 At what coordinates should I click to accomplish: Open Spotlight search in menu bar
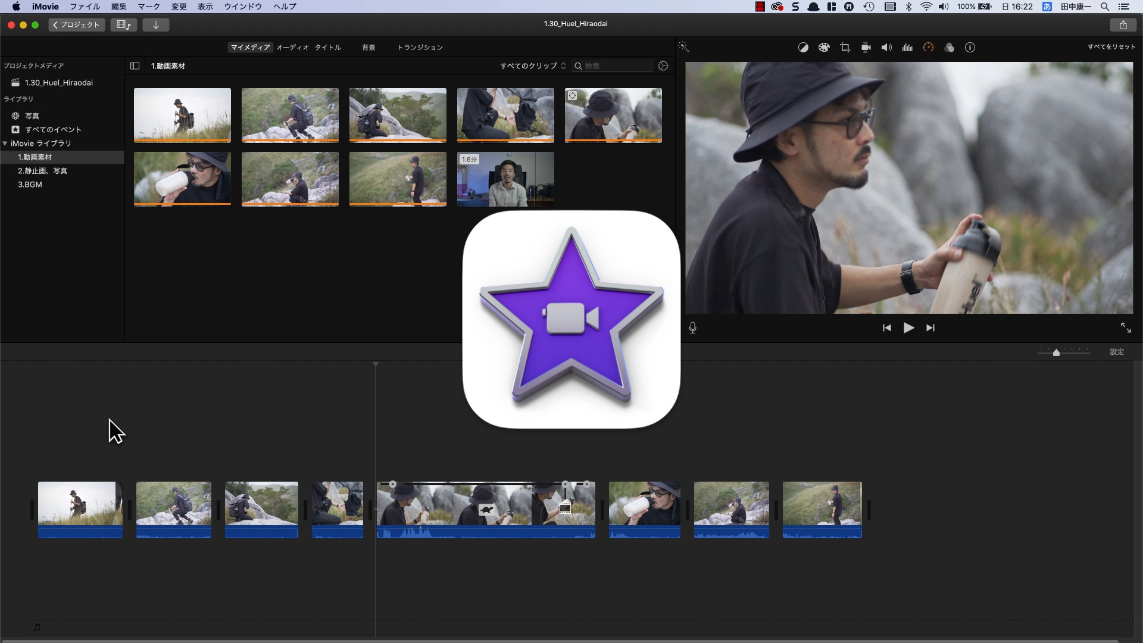pos(1105,7)
